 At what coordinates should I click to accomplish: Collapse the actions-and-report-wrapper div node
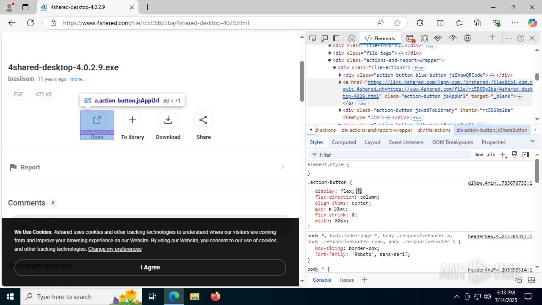[x=330, y=60]
